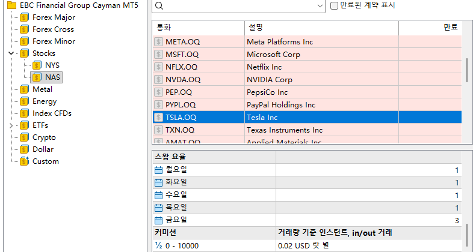Select the PayPal Holdings Inc row
Viewport: 473px width, 252px height.
coord(307,105)
